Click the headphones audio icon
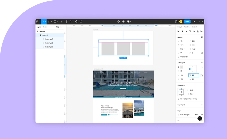This screenshot has width=227, height=139. [x=176, y=21]
